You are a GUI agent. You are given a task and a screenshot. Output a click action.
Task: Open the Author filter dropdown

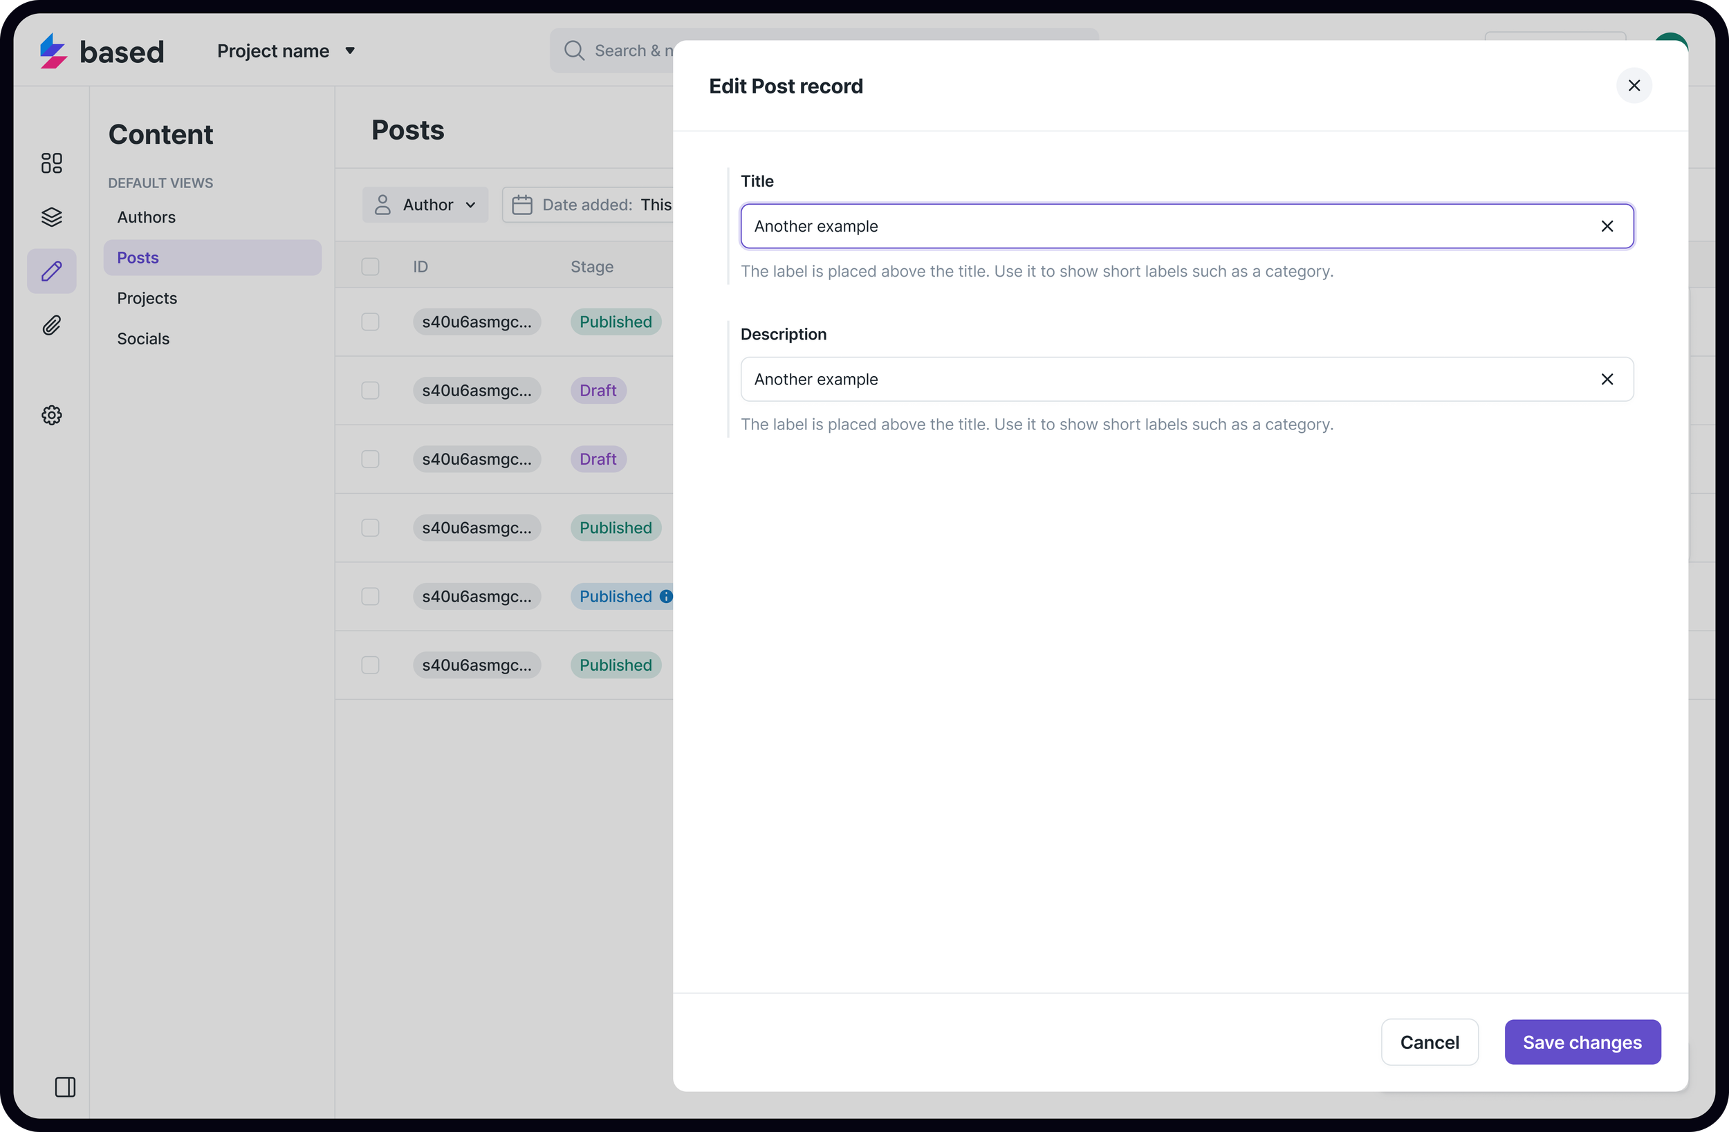425,205
